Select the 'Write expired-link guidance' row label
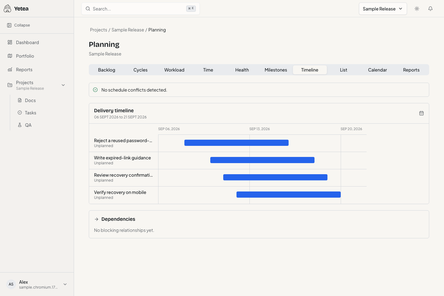 pyautogui.click(x=122, y=158)
